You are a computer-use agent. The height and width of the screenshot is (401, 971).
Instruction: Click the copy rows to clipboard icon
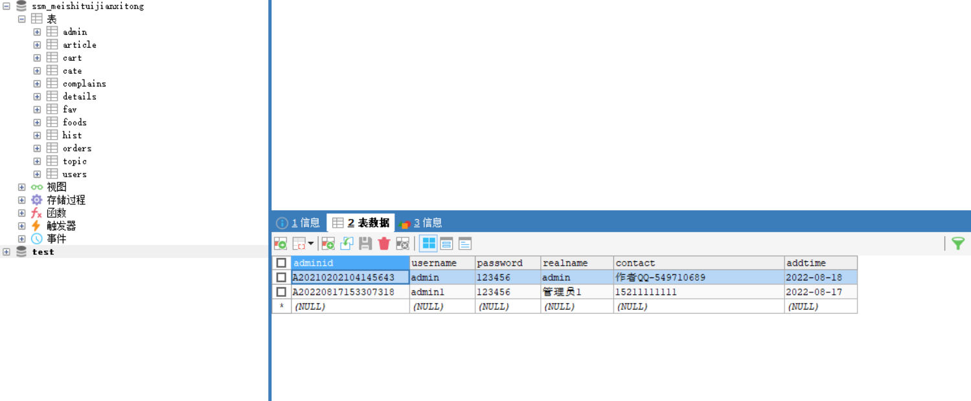coord(299,243)
